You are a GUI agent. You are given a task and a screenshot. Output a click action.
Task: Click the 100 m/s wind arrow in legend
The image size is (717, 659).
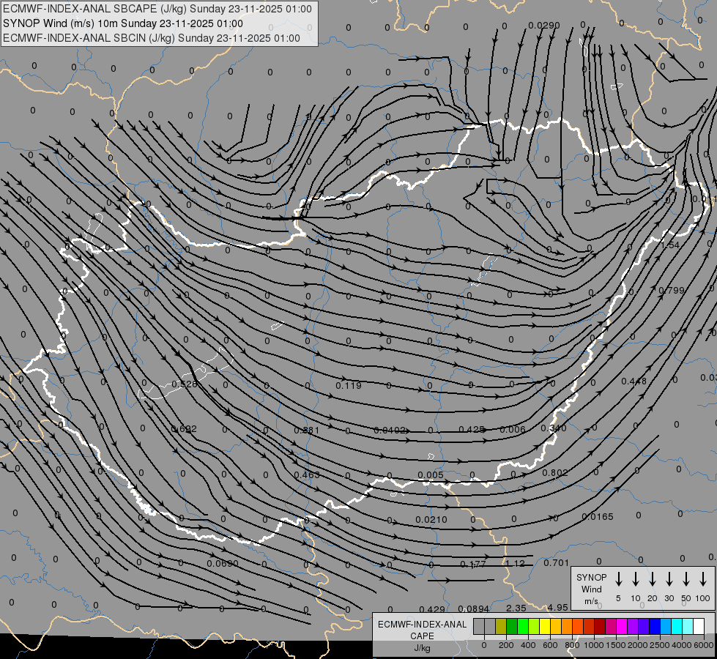tap(703, 578)
